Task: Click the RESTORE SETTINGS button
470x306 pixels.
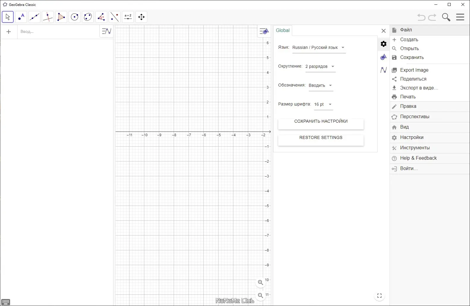Action: (x=321, y=140)
